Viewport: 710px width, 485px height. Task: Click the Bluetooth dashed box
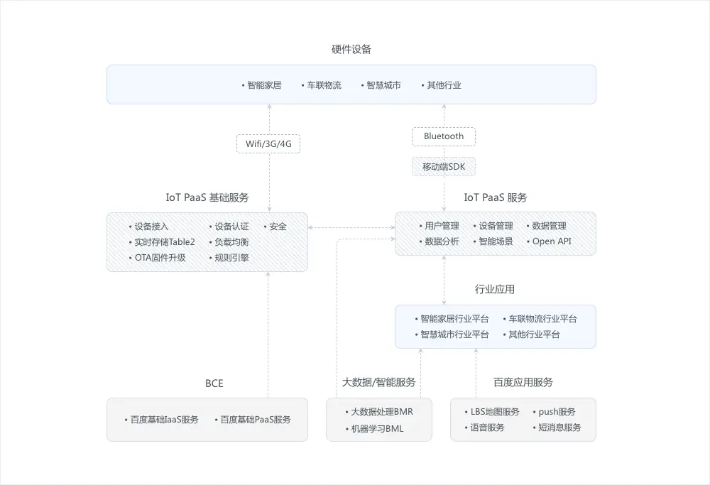coord(444,136)
